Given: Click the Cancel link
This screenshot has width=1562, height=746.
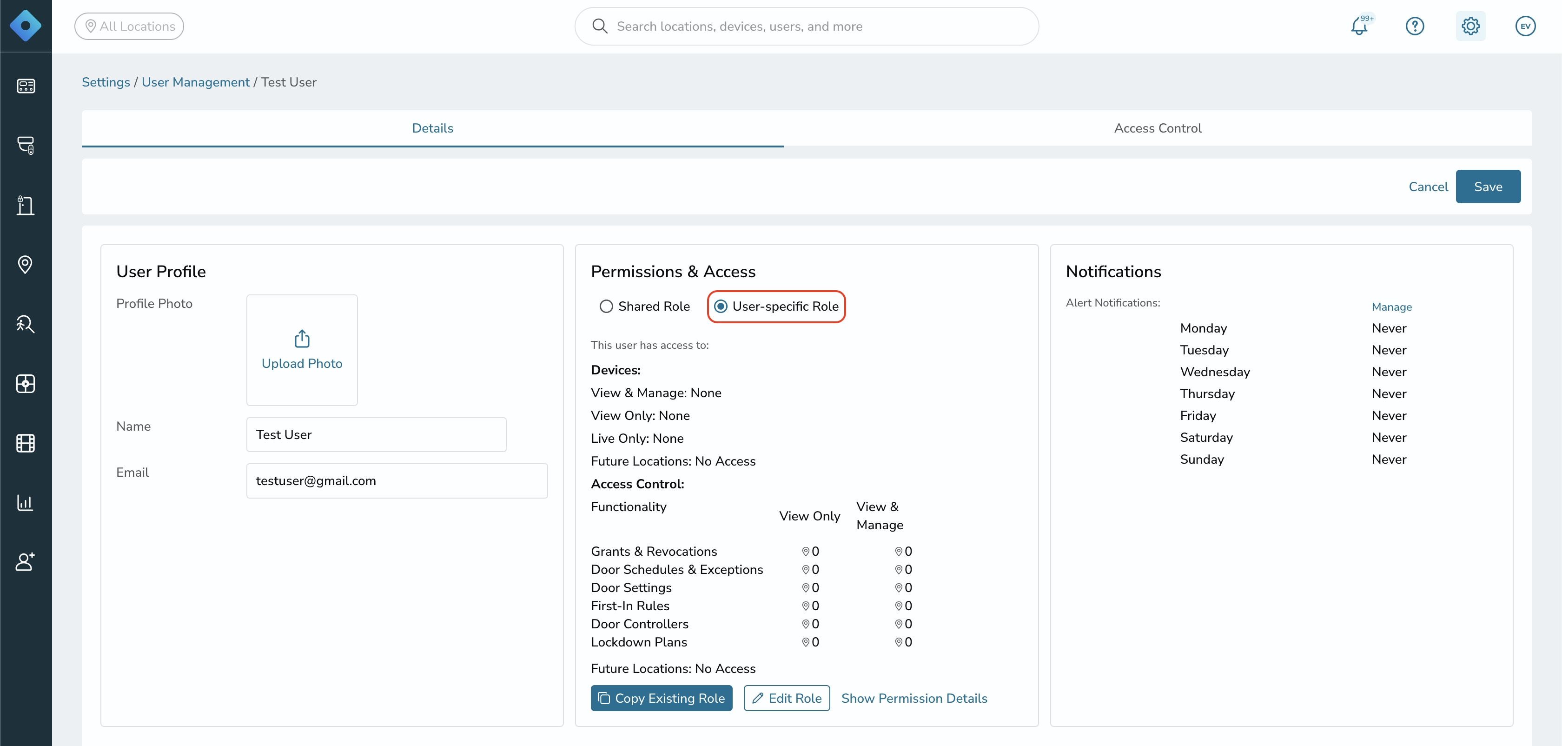Looking at the screenshot, I should pyautogui.click(x=1428, y=187).
